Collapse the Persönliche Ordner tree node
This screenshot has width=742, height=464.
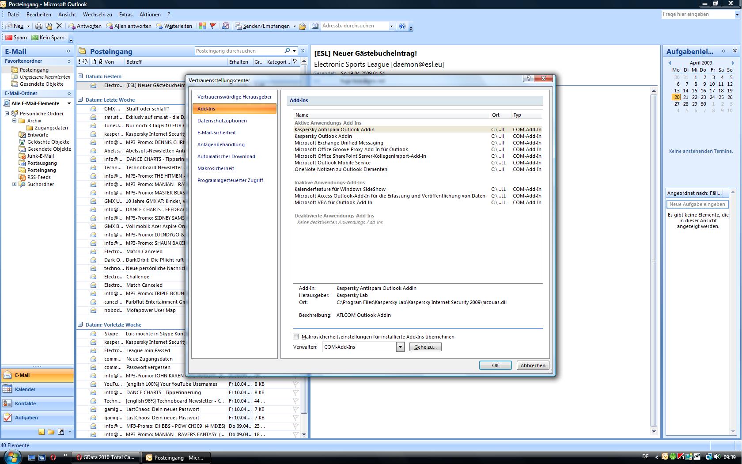tap(7, 114)
